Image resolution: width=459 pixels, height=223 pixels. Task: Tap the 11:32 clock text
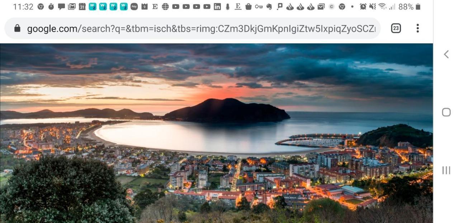coord(23,7)
